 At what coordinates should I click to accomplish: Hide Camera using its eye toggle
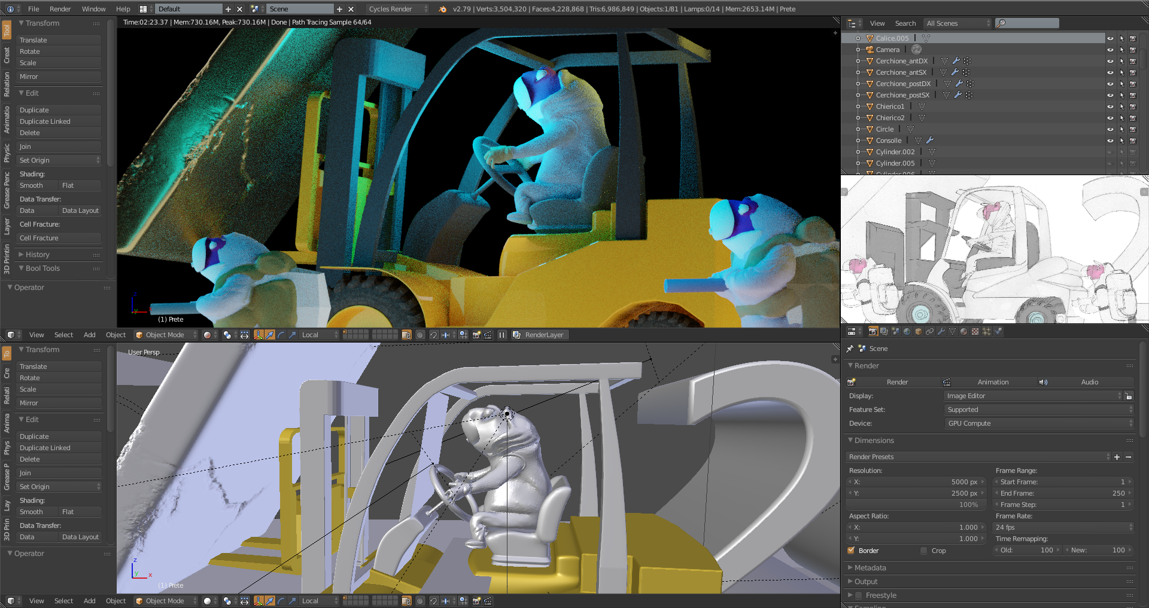(1110, 50)
